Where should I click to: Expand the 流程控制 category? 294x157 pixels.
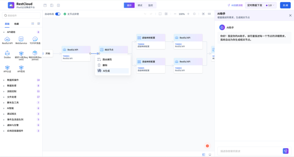pyautogui.click(x=12, y=91)
